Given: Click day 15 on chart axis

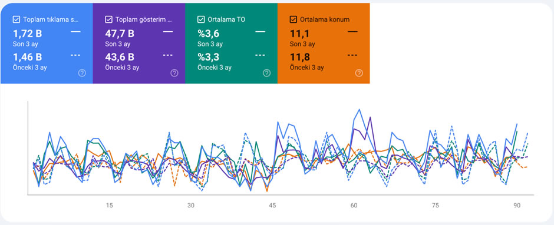Looking at the screenshot, I should 110,206.
